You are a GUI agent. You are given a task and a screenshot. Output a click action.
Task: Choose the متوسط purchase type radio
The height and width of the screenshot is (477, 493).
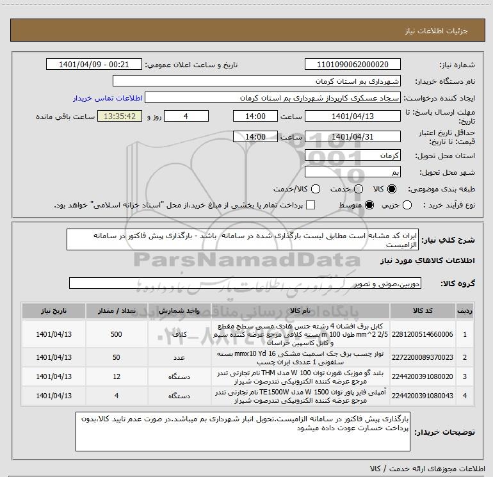[369, 205]
